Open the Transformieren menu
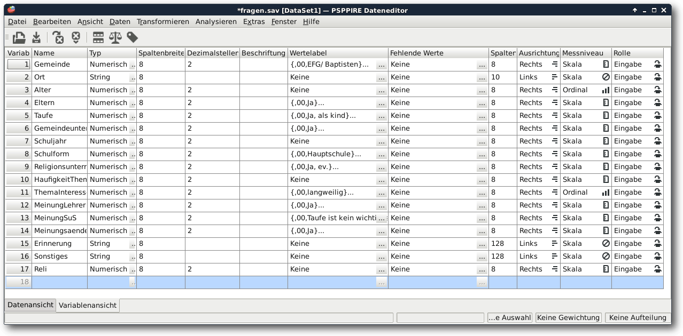Screen dimensions: 683x336 tap(162, 21)
